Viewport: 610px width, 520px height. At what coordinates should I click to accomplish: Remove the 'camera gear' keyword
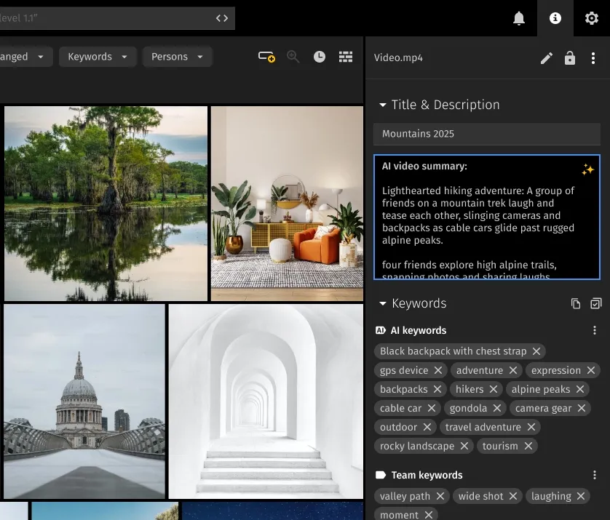click(582, 408)
